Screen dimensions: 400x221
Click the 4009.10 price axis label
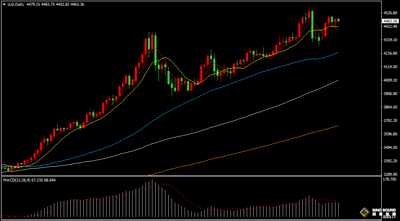[390, 80]
